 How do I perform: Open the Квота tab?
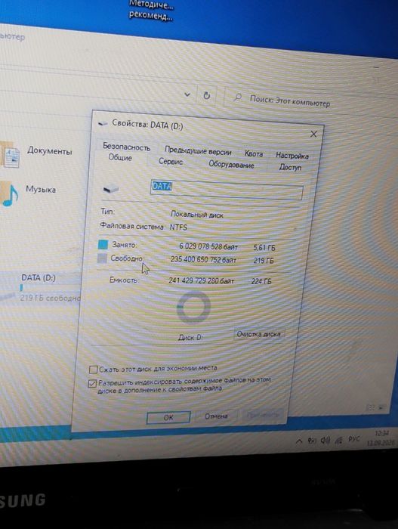[253, 154]
